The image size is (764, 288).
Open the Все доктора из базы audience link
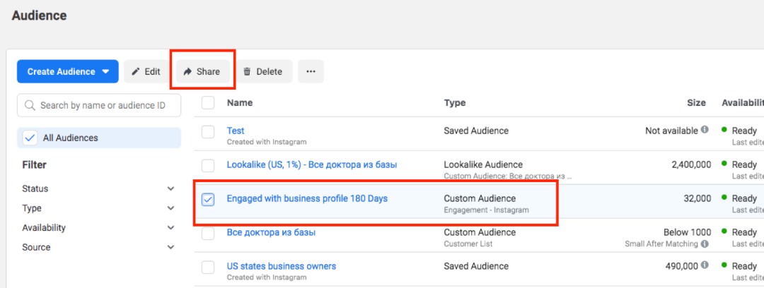click(271, 232)
